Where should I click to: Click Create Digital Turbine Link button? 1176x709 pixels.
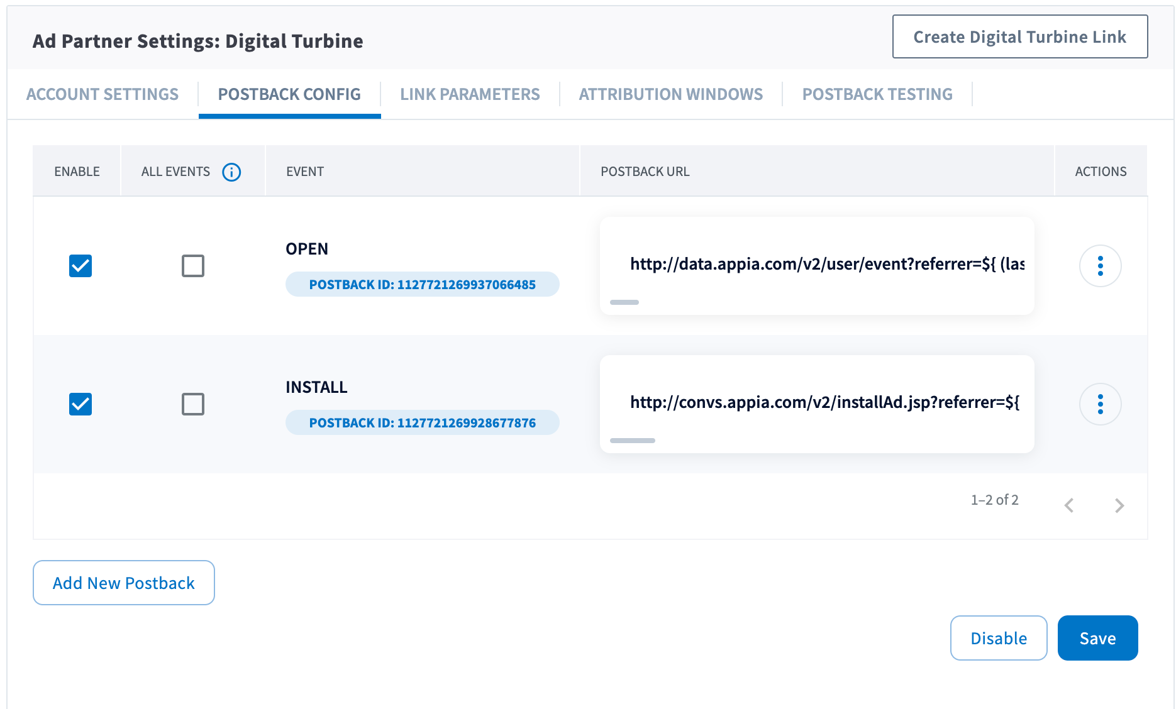[1020, 36]
